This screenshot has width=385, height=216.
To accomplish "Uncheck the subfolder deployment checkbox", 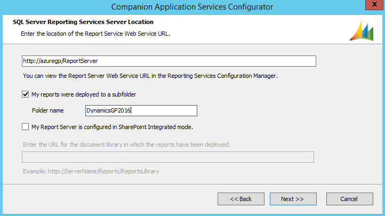I will pyautogui.click(x=26, y=94).
